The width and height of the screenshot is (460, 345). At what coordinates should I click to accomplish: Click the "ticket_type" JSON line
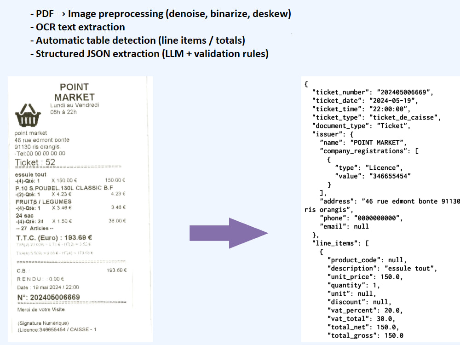pos(376,117)
